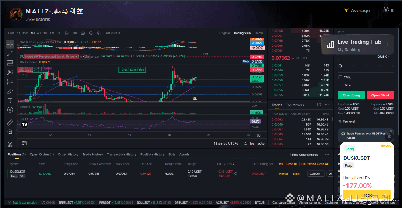402x208 pixels.
Task: Click the Break Even Price chart label
Action: click(x=132, y=70)
